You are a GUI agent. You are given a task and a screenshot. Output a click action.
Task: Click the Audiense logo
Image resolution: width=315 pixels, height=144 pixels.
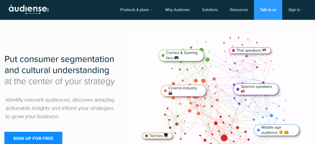(x=29, y=9)
